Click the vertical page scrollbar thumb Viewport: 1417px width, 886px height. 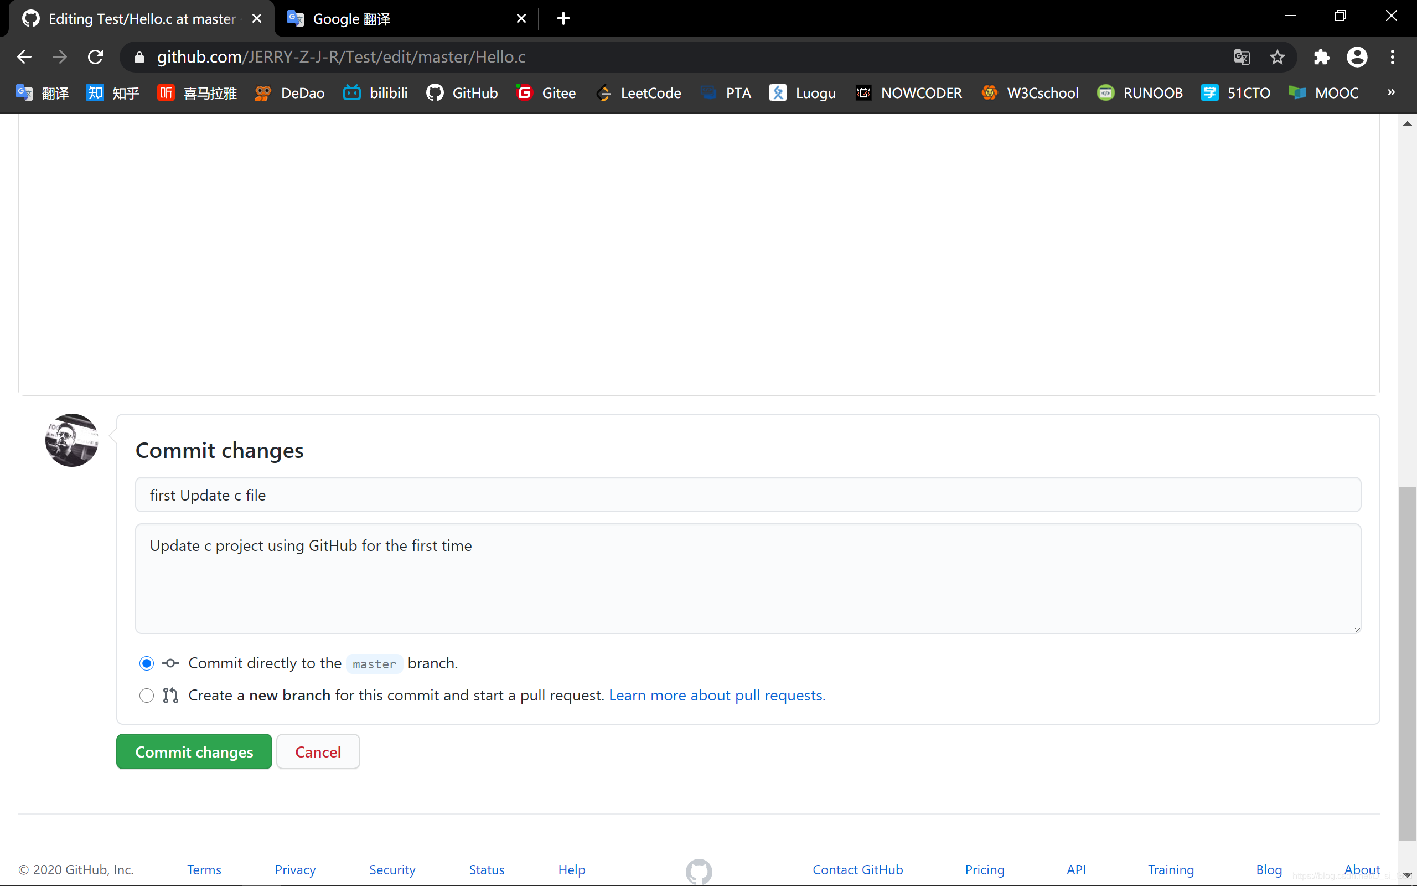(x=1407, y=662)
